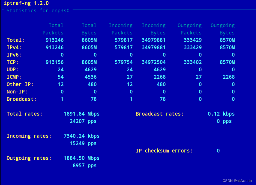Image resolution: width=256 pixels, height=185 pixels.
Task: Click the 'Broadcast rates:' label
Action: tap(159, 114)
